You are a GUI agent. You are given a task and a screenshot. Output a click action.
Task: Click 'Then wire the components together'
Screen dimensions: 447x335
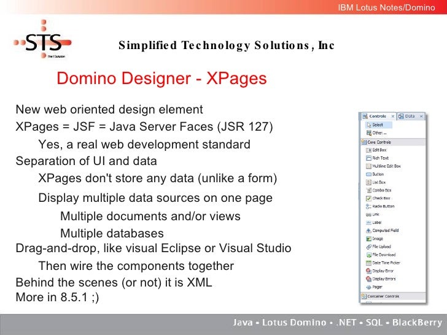point(136,266)
